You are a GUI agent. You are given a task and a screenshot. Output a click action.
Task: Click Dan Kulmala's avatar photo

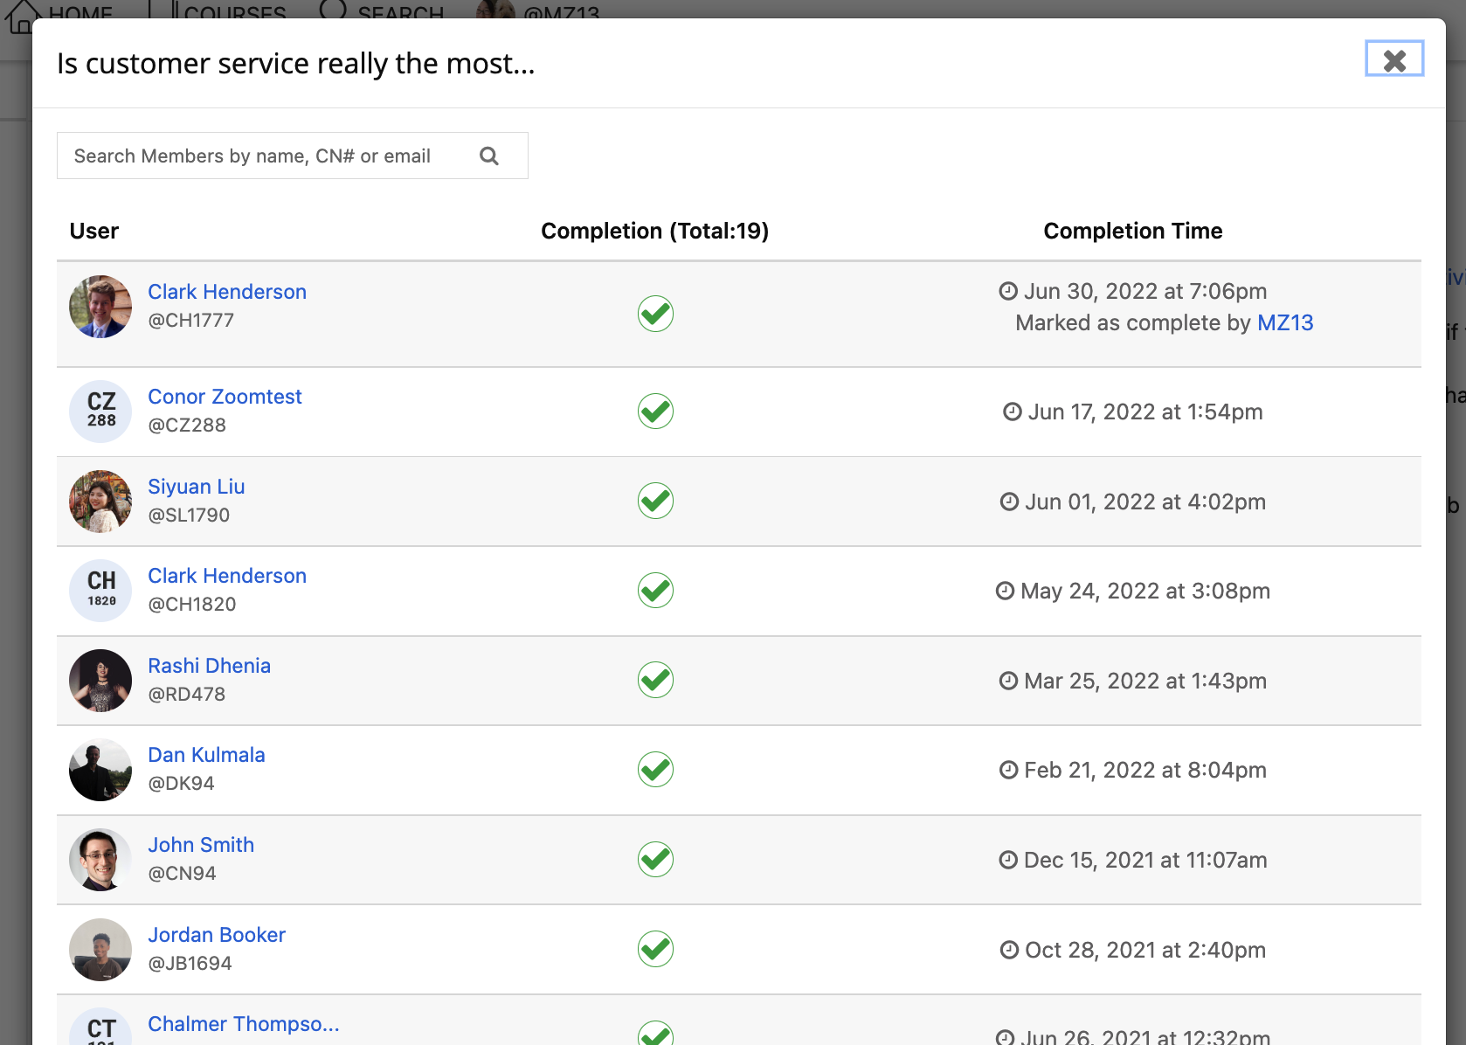click(x=100, y=770)
